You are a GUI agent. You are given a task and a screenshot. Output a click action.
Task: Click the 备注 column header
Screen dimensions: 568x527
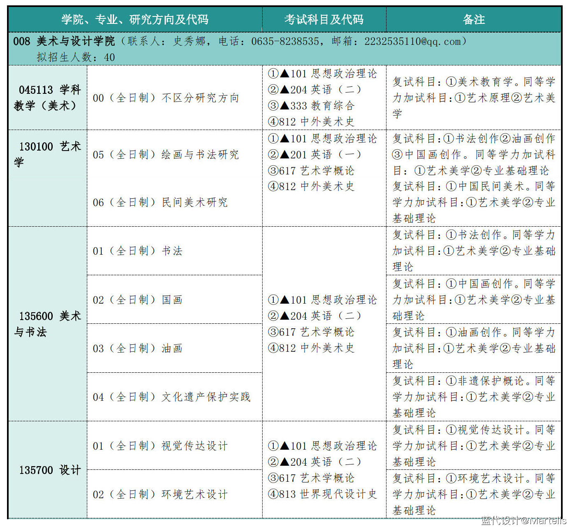tap(474, 19)
